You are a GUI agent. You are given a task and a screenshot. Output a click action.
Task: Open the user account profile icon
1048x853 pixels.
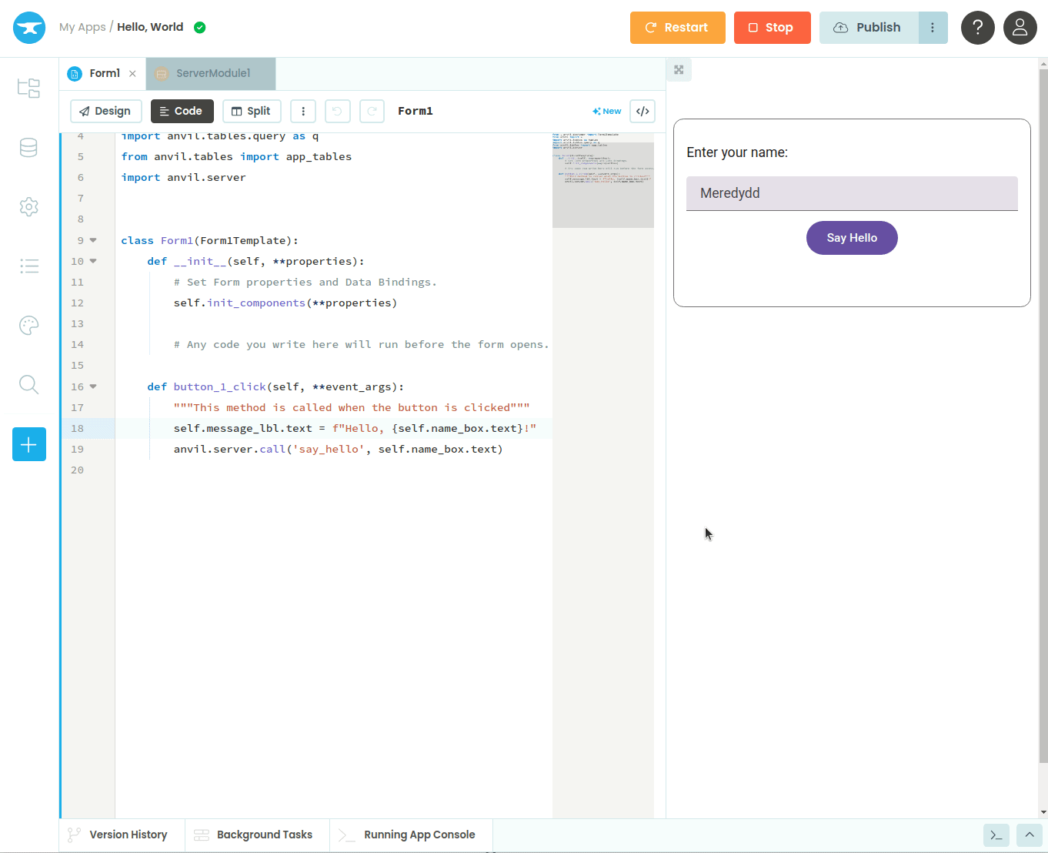(1020, 28)
